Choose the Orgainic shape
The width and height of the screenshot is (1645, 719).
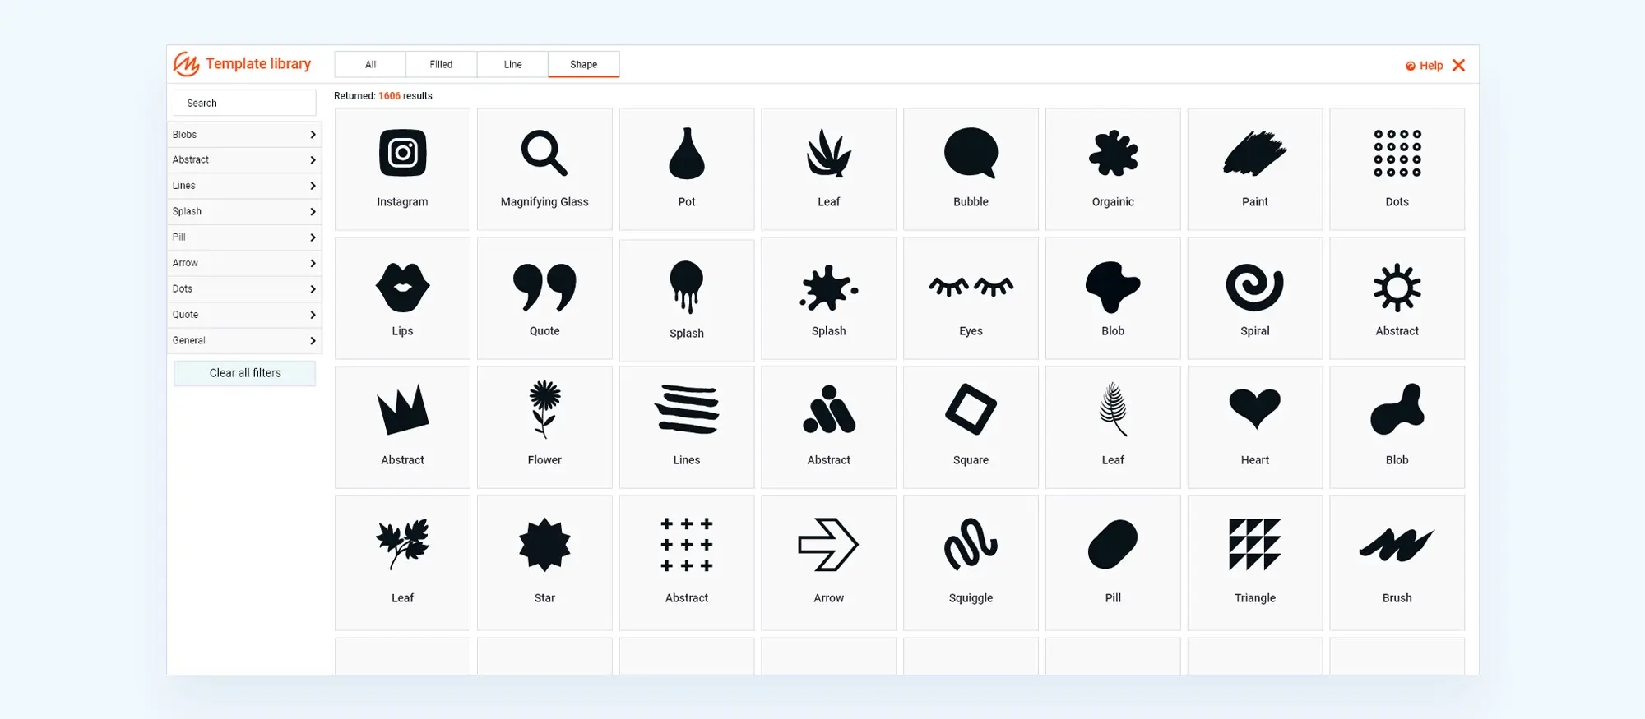[1113, 168]
